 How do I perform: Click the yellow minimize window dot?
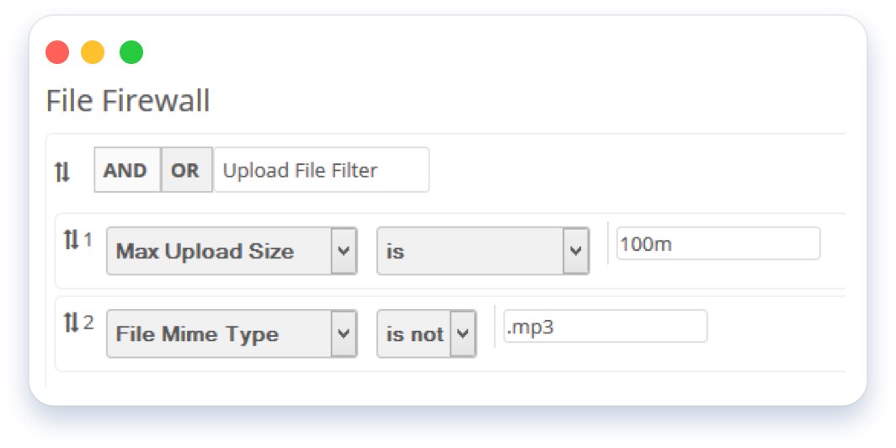(x=93, y=52)
